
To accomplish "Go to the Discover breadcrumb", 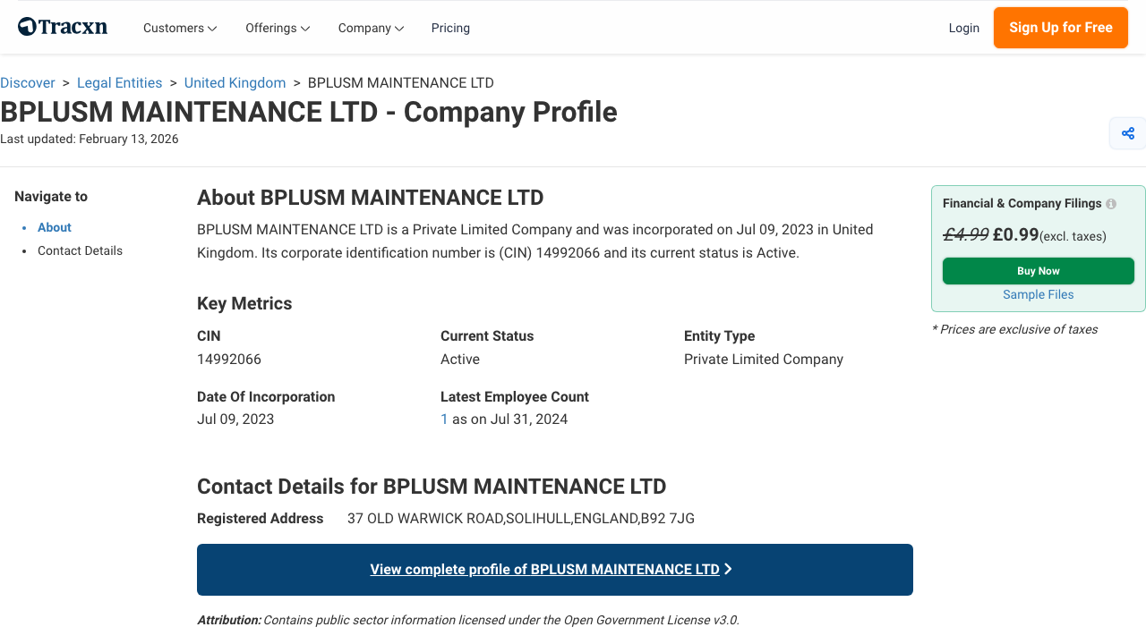I will (x=28, y=82).
